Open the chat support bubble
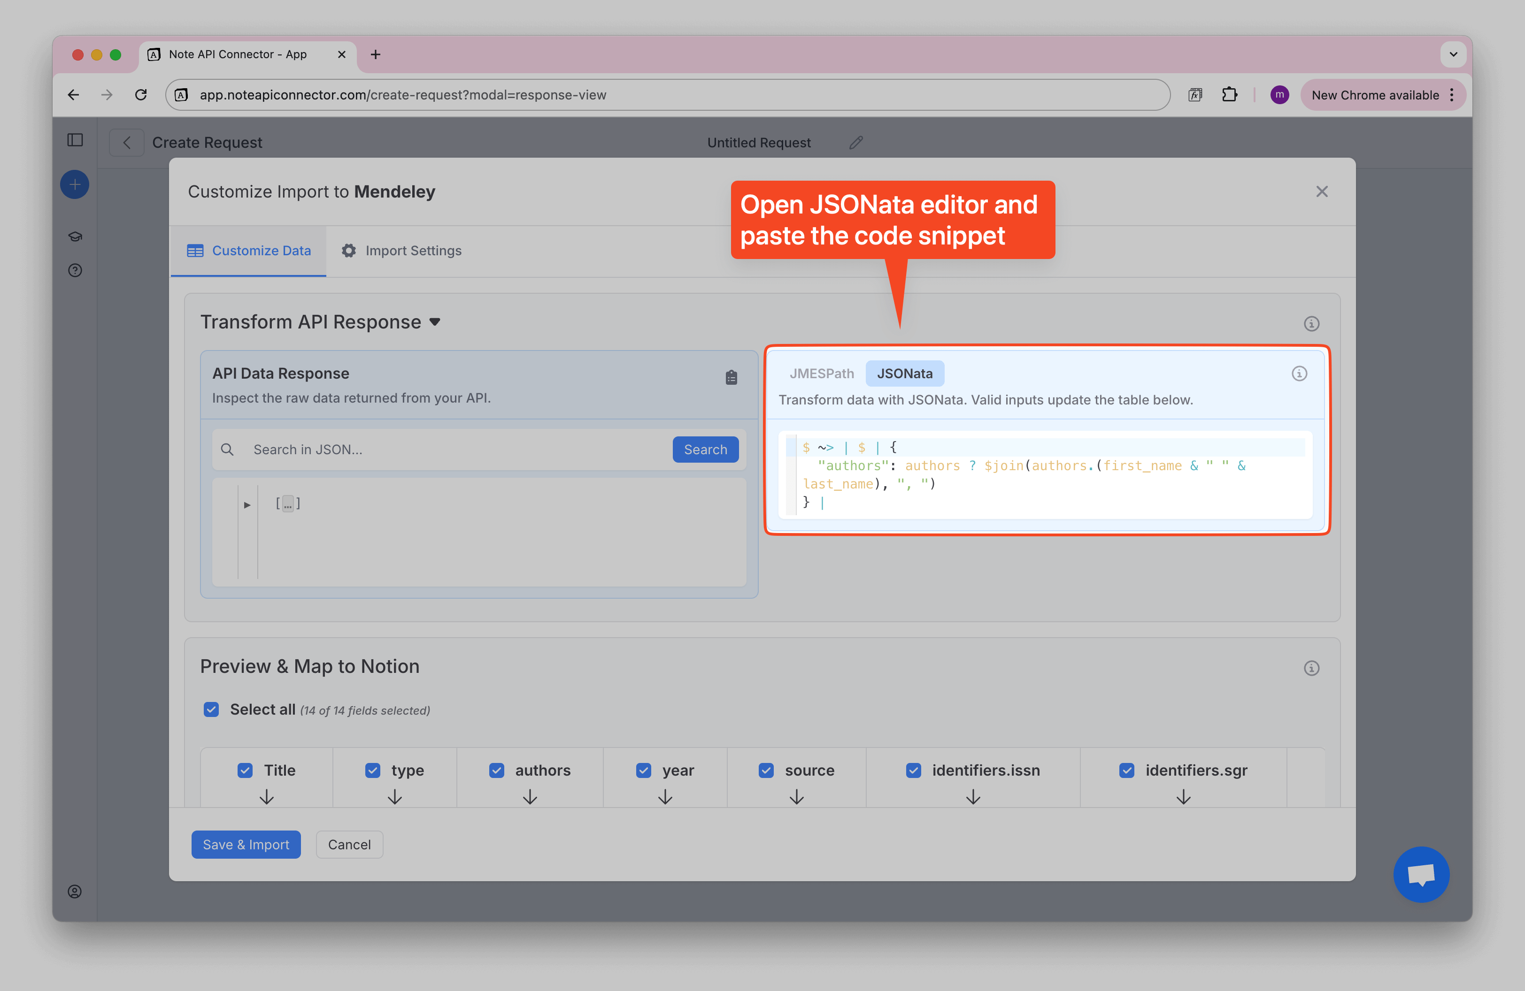 tap(1421, 874)
